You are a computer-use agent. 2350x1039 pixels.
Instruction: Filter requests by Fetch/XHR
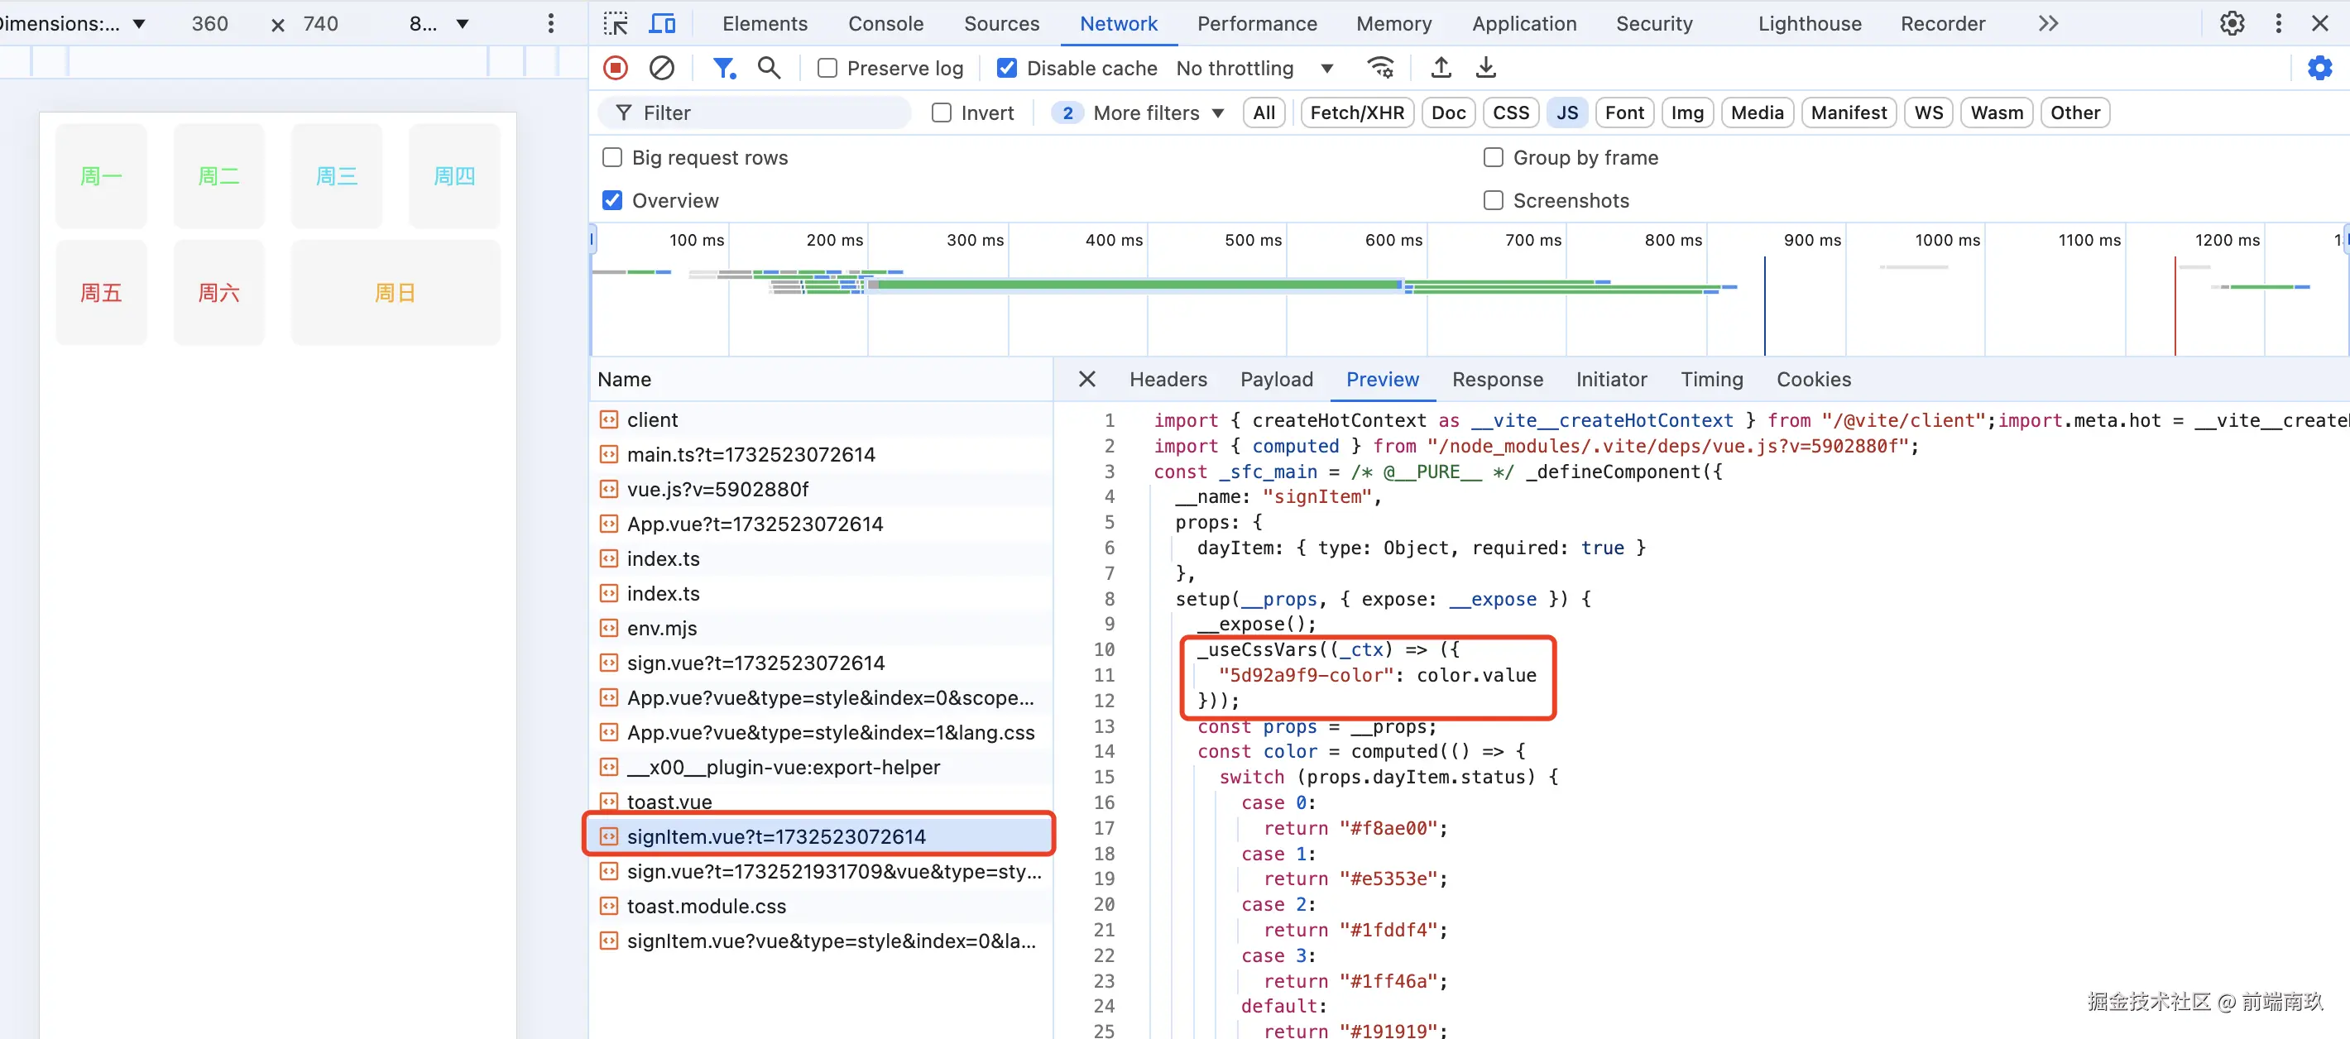coord(1356,113)
